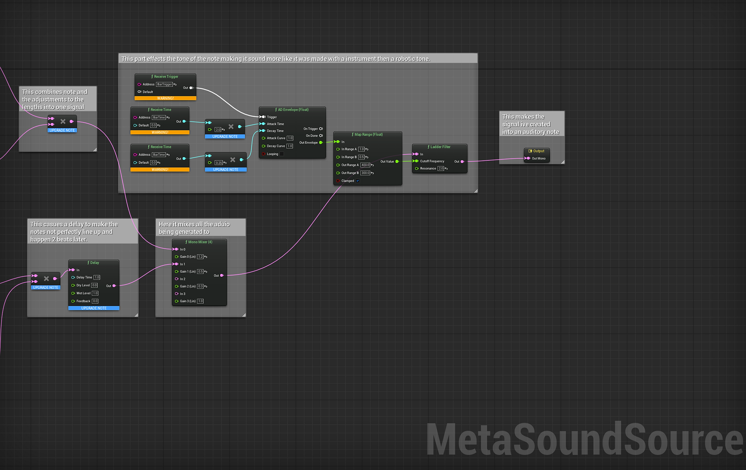Click the Decay Time input pin

pyautogui.click(x=263, y=131)
